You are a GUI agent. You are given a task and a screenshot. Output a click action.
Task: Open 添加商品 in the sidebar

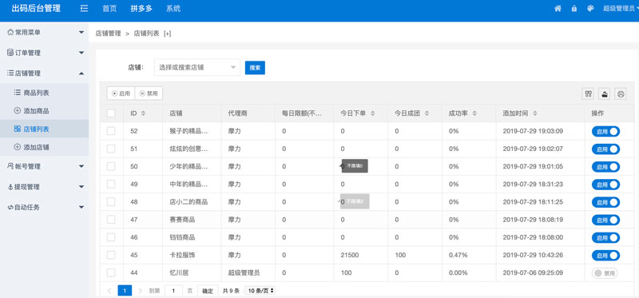(44, 110)
